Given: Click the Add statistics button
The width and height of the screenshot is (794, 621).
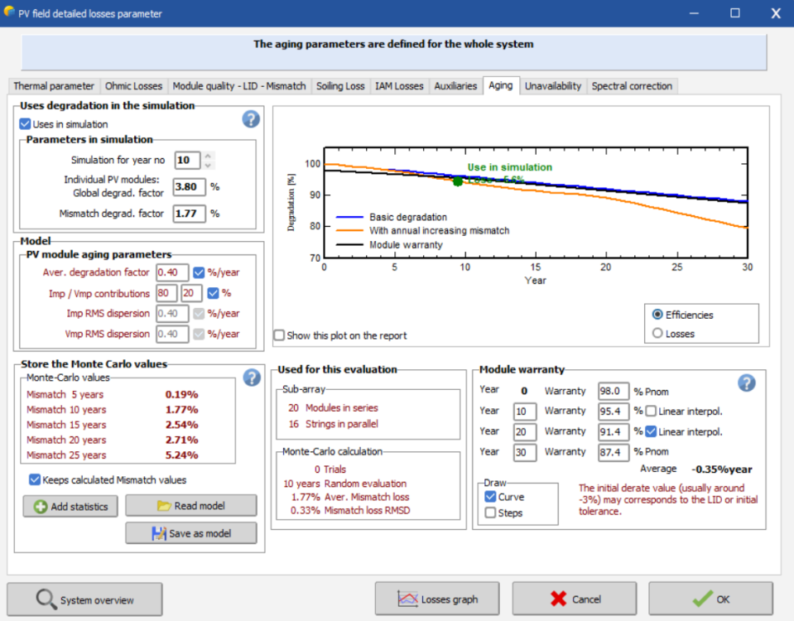Looking at the screenshot, I should tap(70, 506).
